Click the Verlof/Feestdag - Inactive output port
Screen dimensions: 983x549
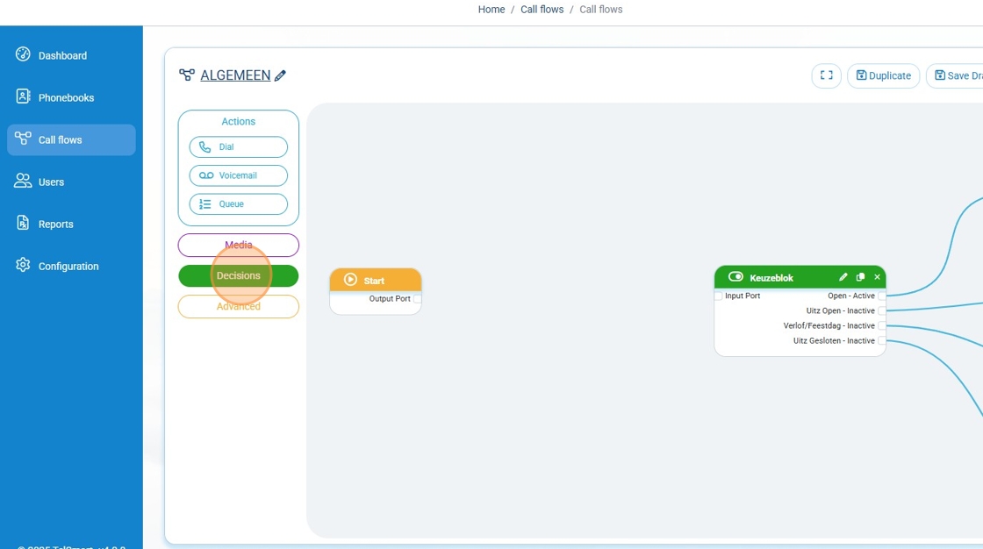(882, 326)
